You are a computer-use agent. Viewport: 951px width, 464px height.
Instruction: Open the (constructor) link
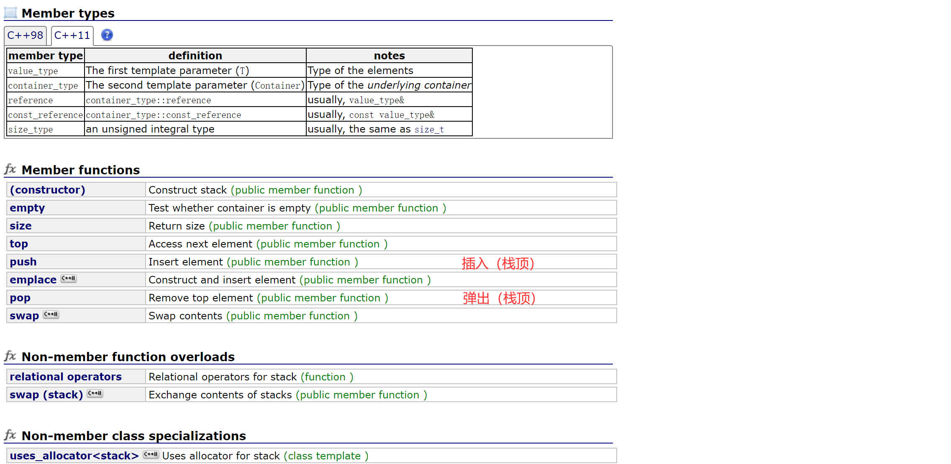point(47,190)
